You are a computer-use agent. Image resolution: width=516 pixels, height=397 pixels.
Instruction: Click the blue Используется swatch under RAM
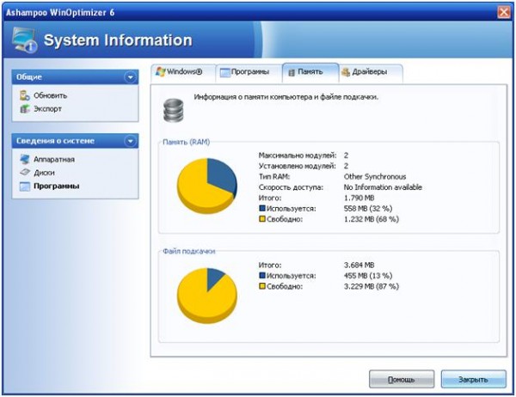262,208
